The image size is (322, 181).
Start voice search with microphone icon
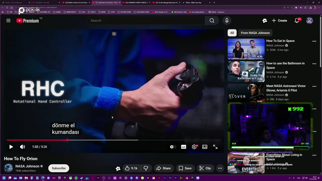pos(227,21)
